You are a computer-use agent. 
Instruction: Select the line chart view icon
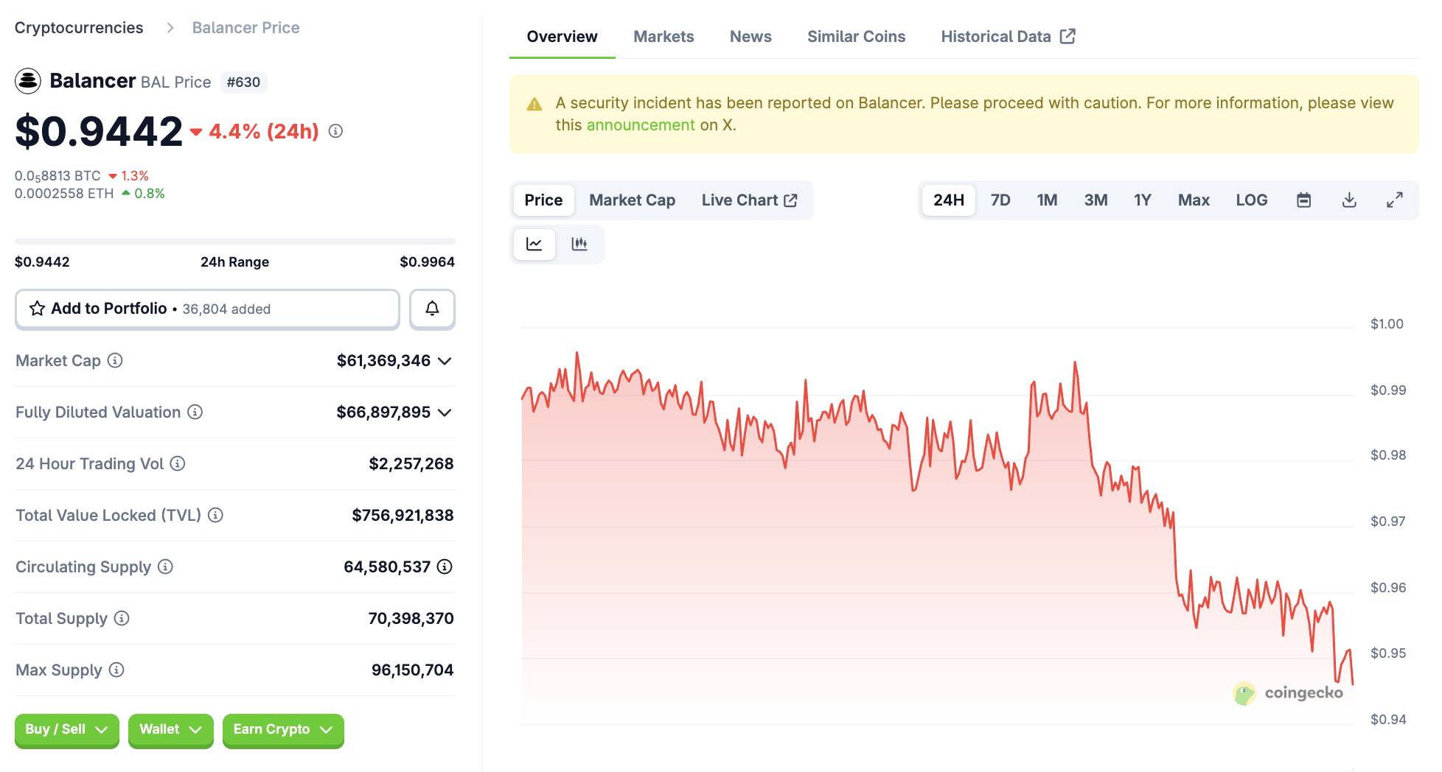pos(534,244)
